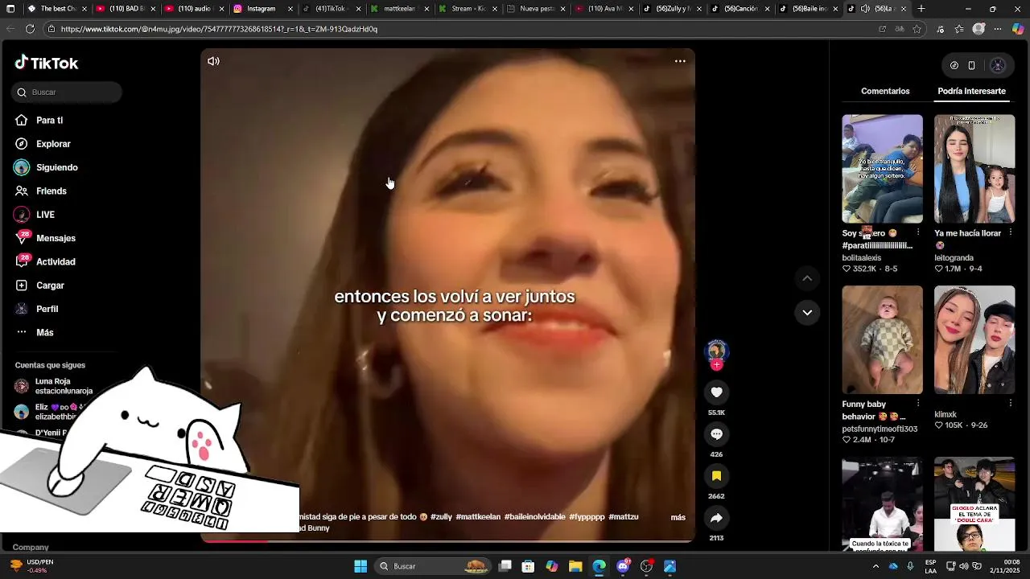
Task: Open the TikTok coins icon
Action: click(x=954, y=65)
